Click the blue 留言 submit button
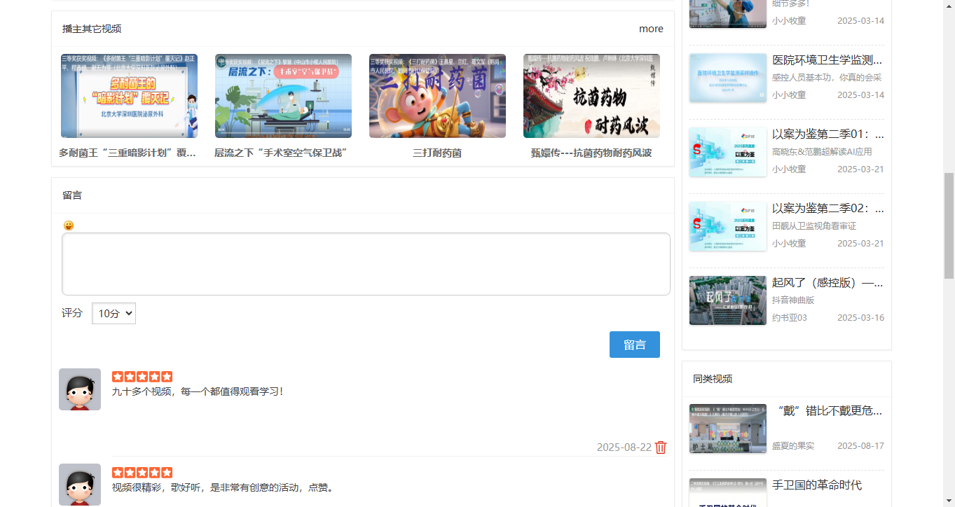955x507 pixels. pos(634,344)
